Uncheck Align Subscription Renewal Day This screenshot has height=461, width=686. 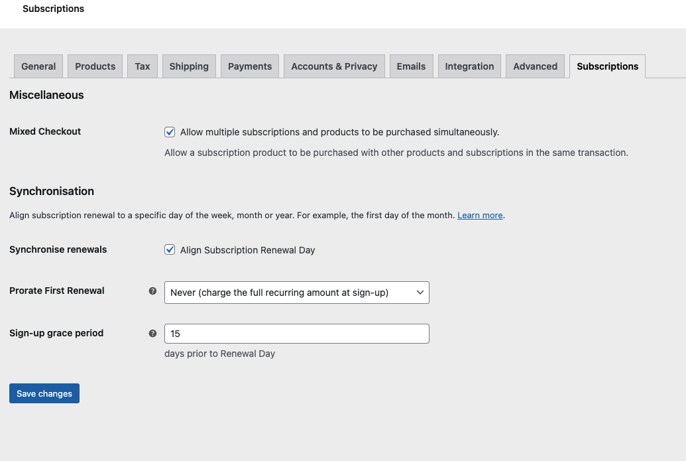tap(170, 250)
